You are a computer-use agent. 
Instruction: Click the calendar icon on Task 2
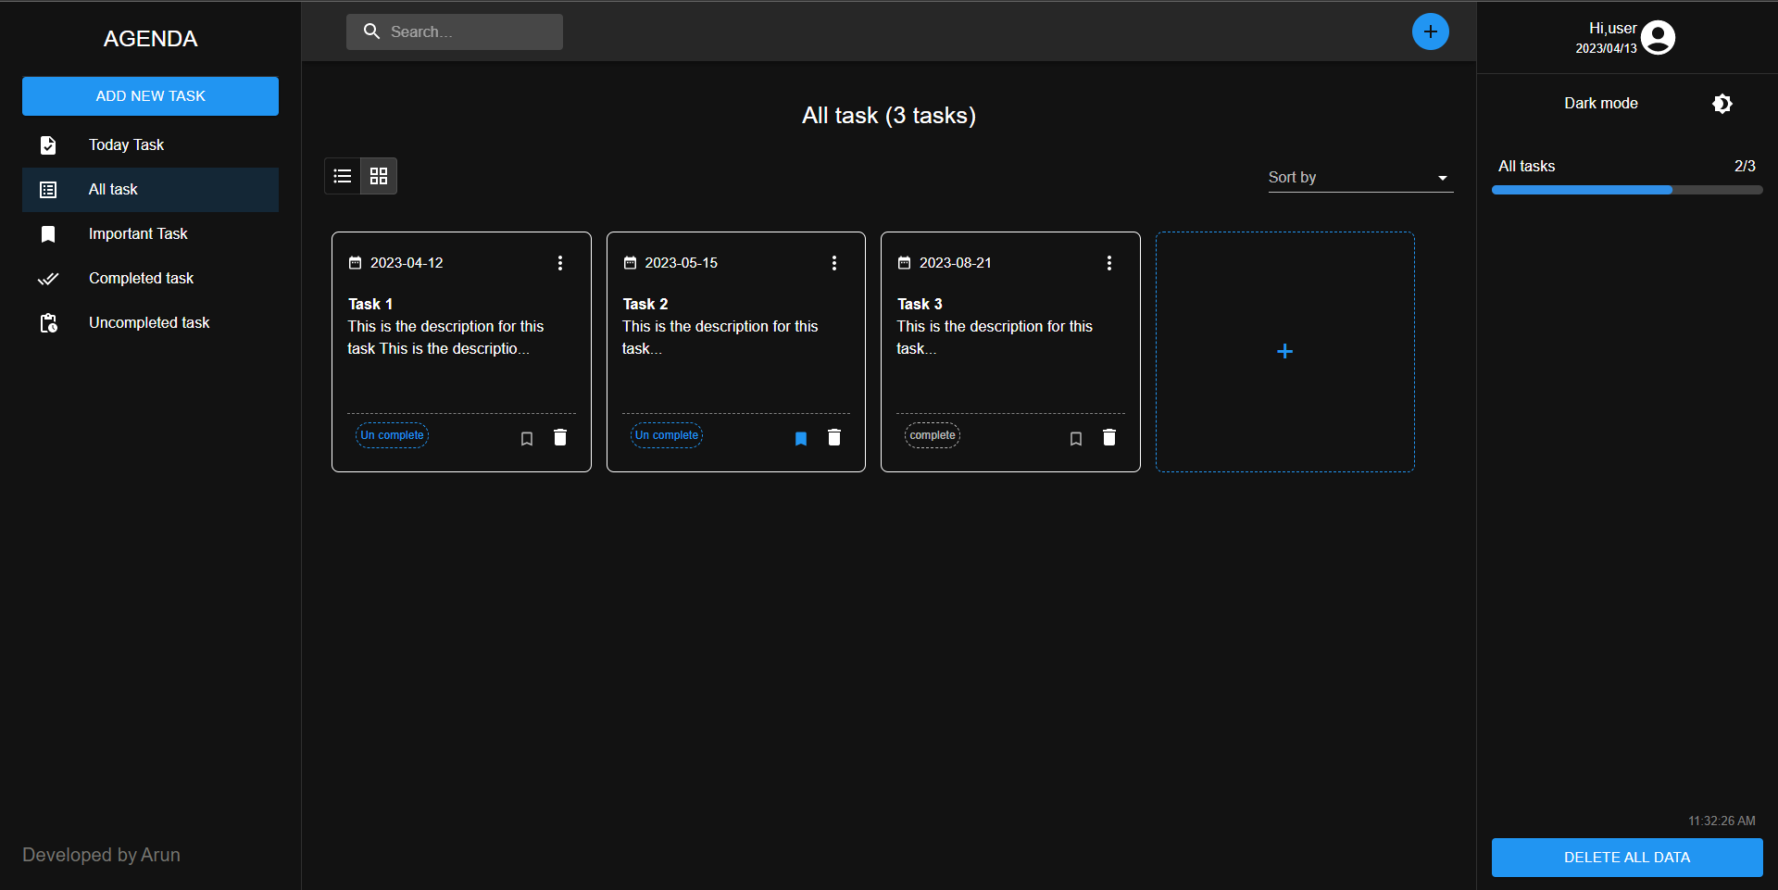(630, 263)
